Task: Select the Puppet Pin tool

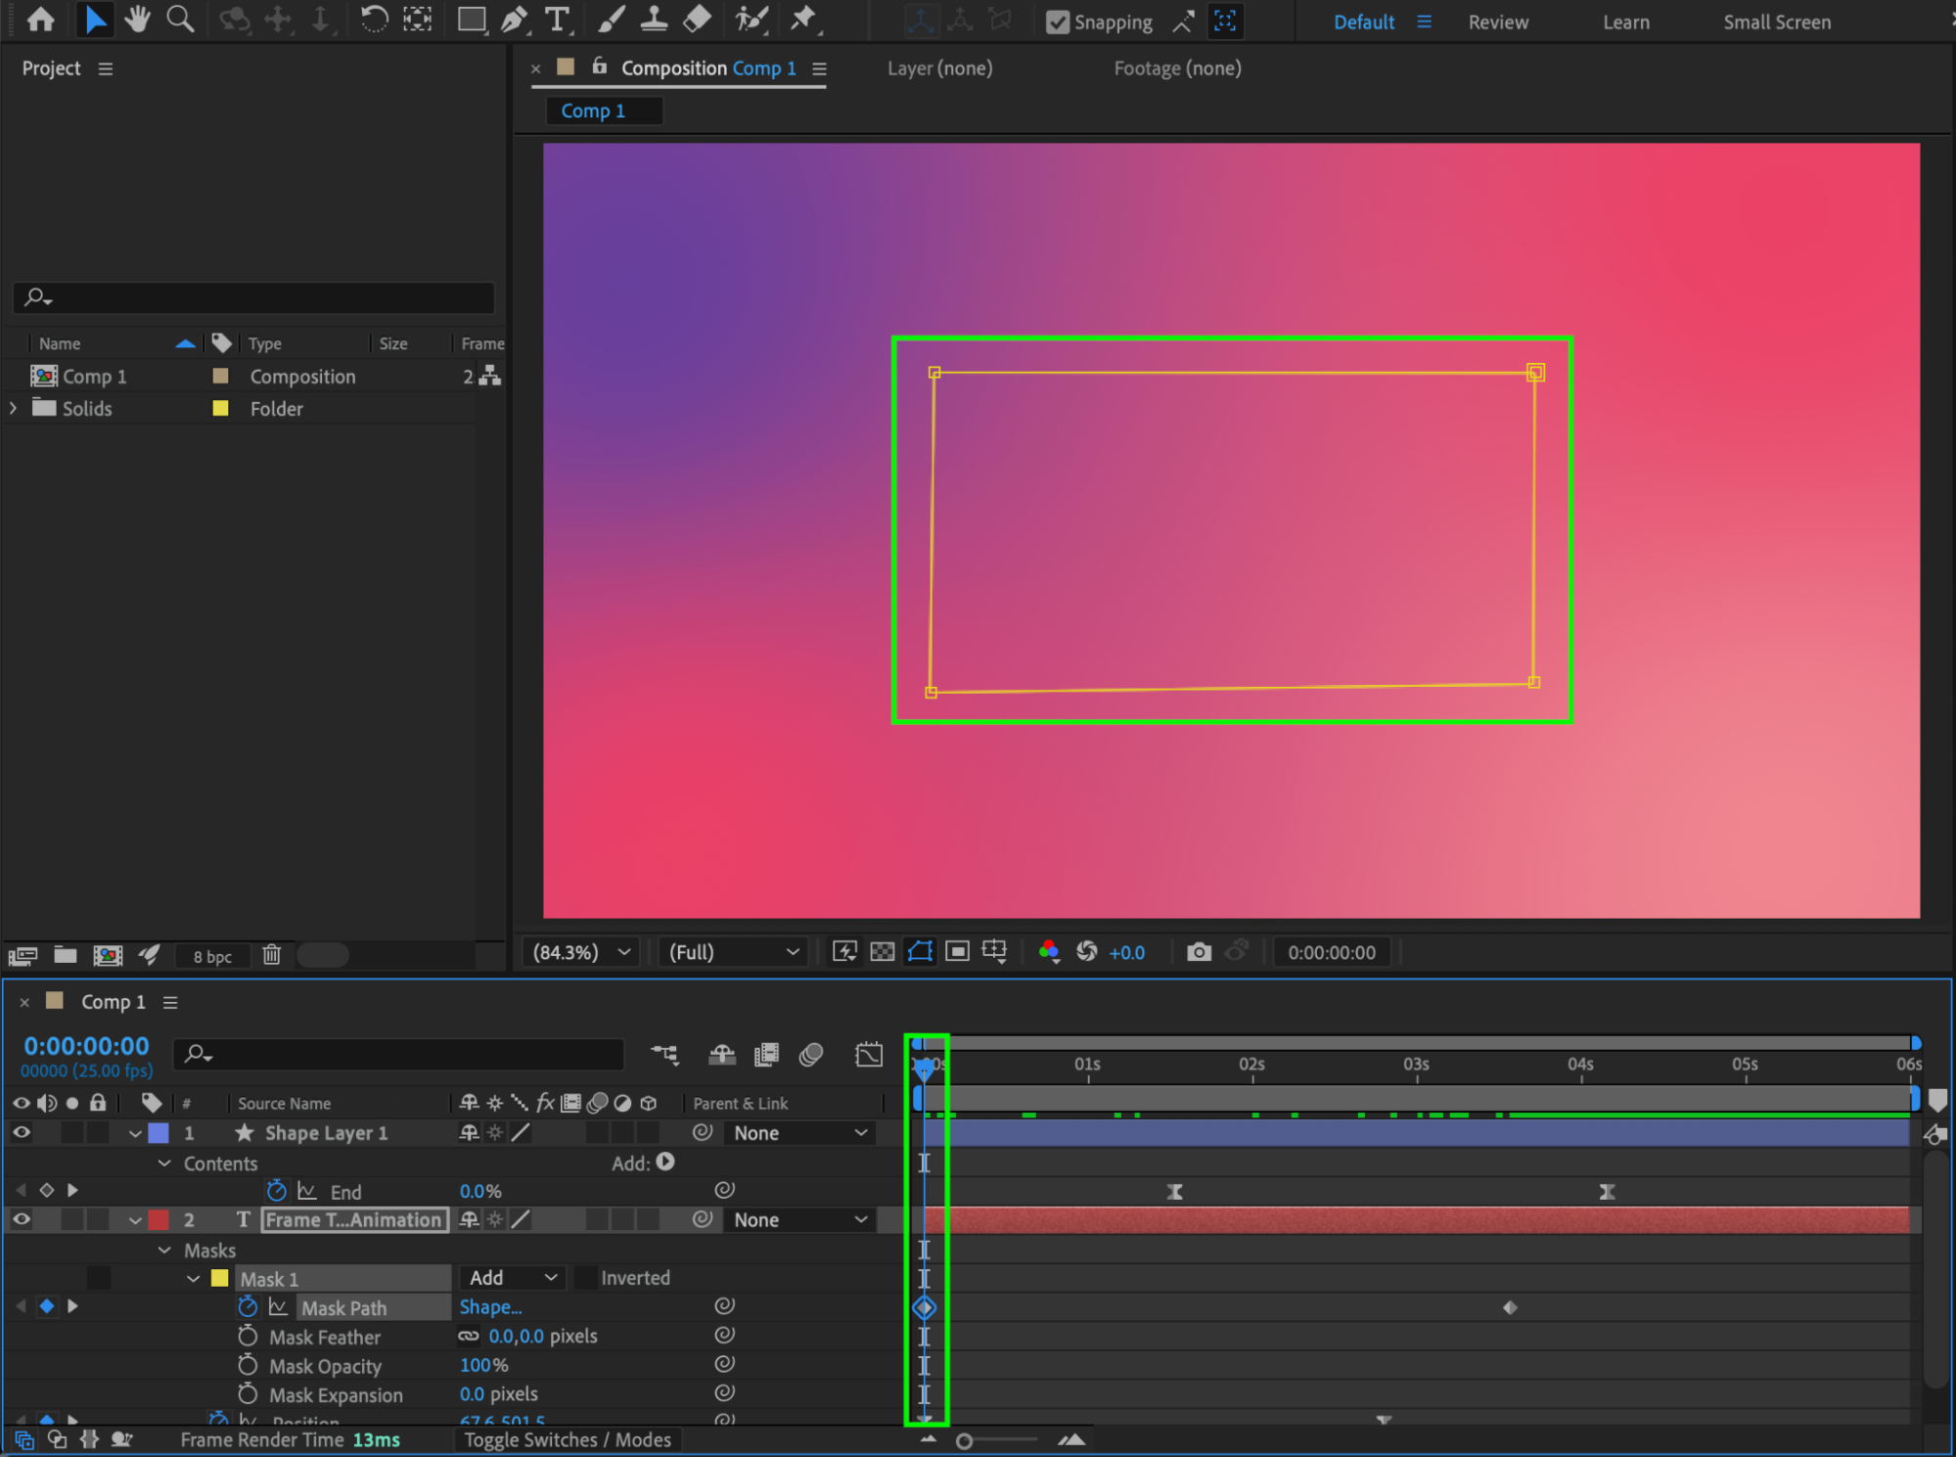Action: tap(803, 20)
